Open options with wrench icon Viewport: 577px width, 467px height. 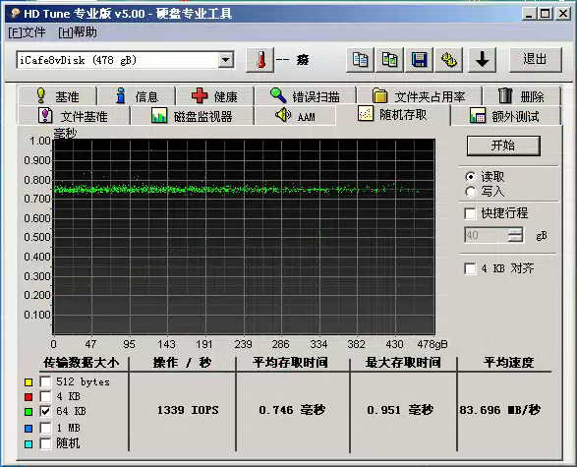(448, 59)
